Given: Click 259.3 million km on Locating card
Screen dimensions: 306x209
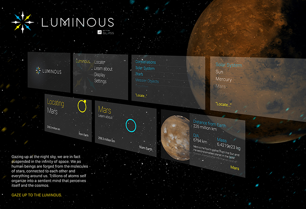Looking at the screenshot, I should click(54, 128).
